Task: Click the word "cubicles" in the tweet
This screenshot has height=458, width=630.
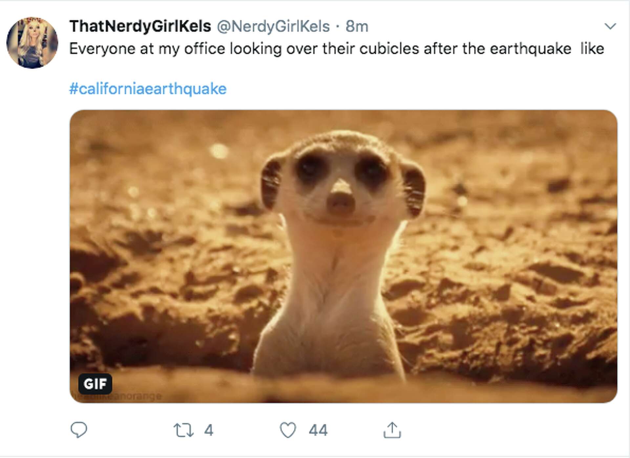Action: [389, 49]
